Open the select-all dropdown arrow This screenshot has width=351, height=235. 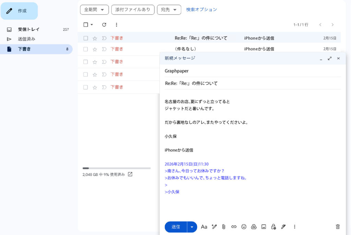92,25
